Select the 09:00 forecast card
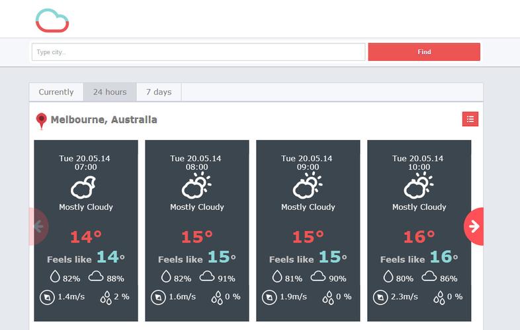520x330 pixels. point(308,231)
